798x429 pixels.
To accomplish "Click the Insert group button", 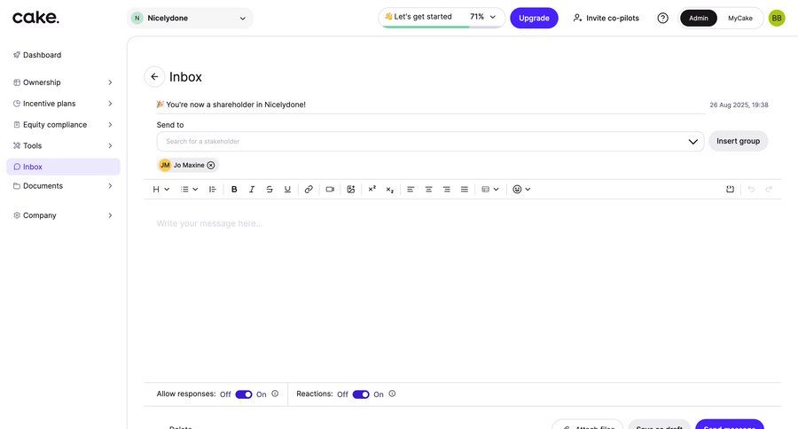I will point(738,141).
